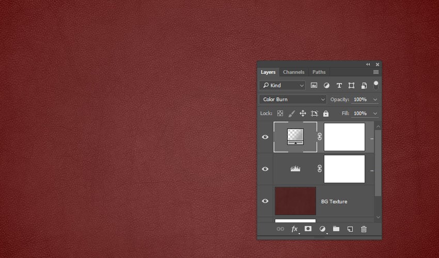Switch to the Paths tab
Screen dimensions: 439x258
(x=319, y=72)
